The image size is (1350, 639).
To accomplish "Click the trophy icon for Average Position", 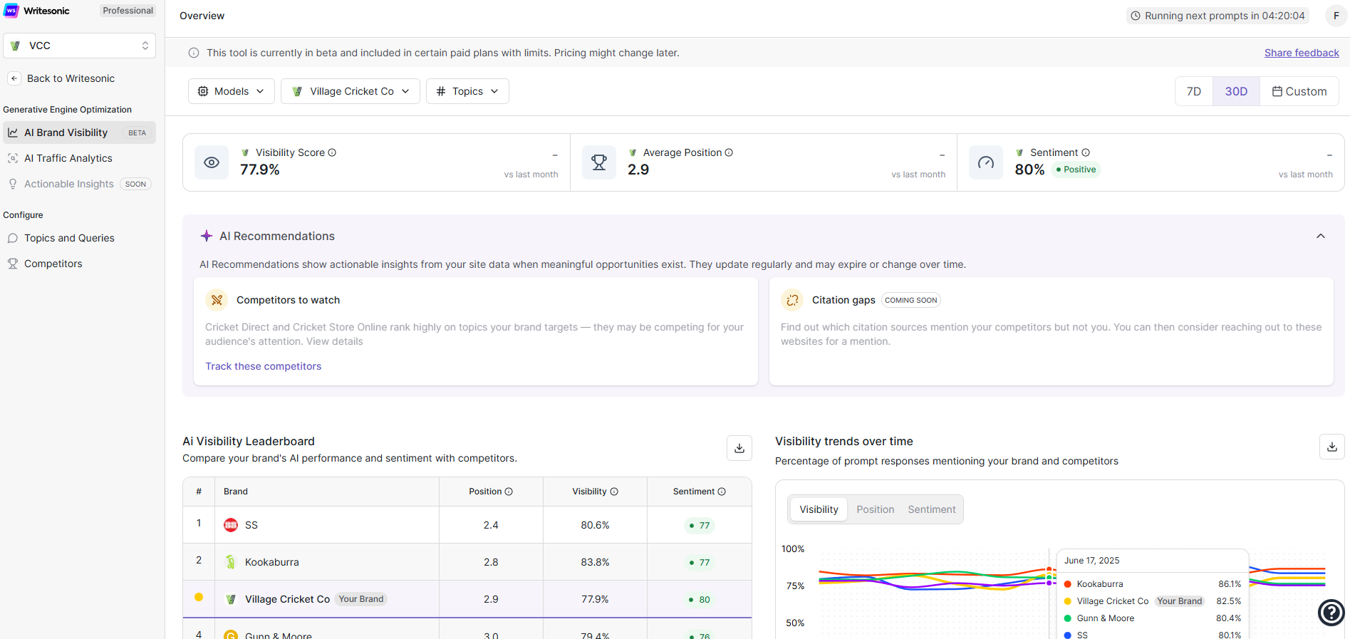I will (x=599, y=162).
